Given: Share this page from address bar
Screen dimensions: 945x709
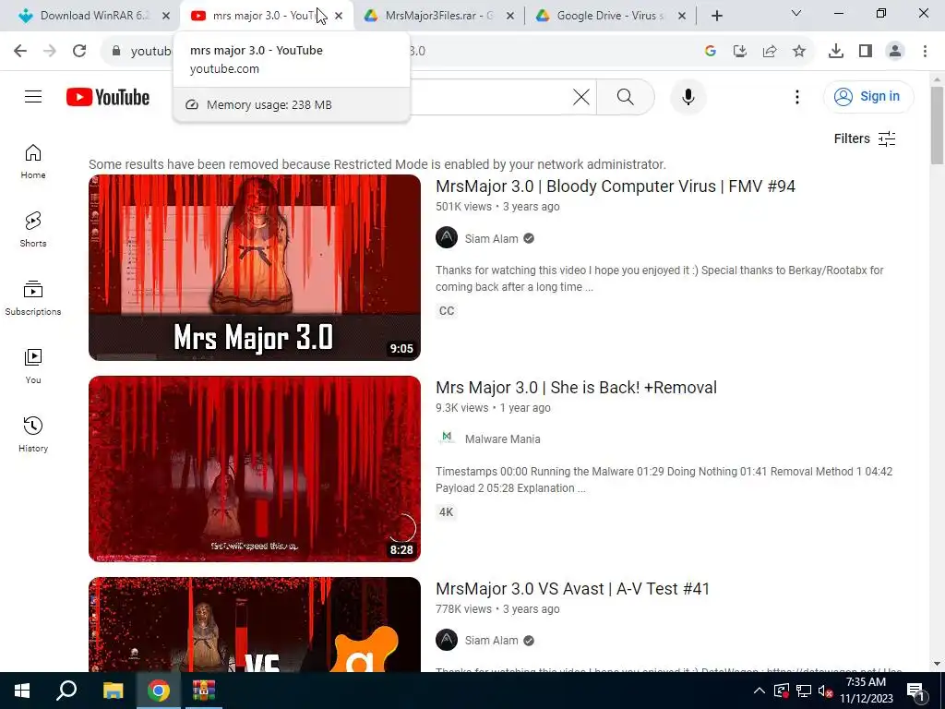Looking at the screenshot, I should click(x=770, y=52).
